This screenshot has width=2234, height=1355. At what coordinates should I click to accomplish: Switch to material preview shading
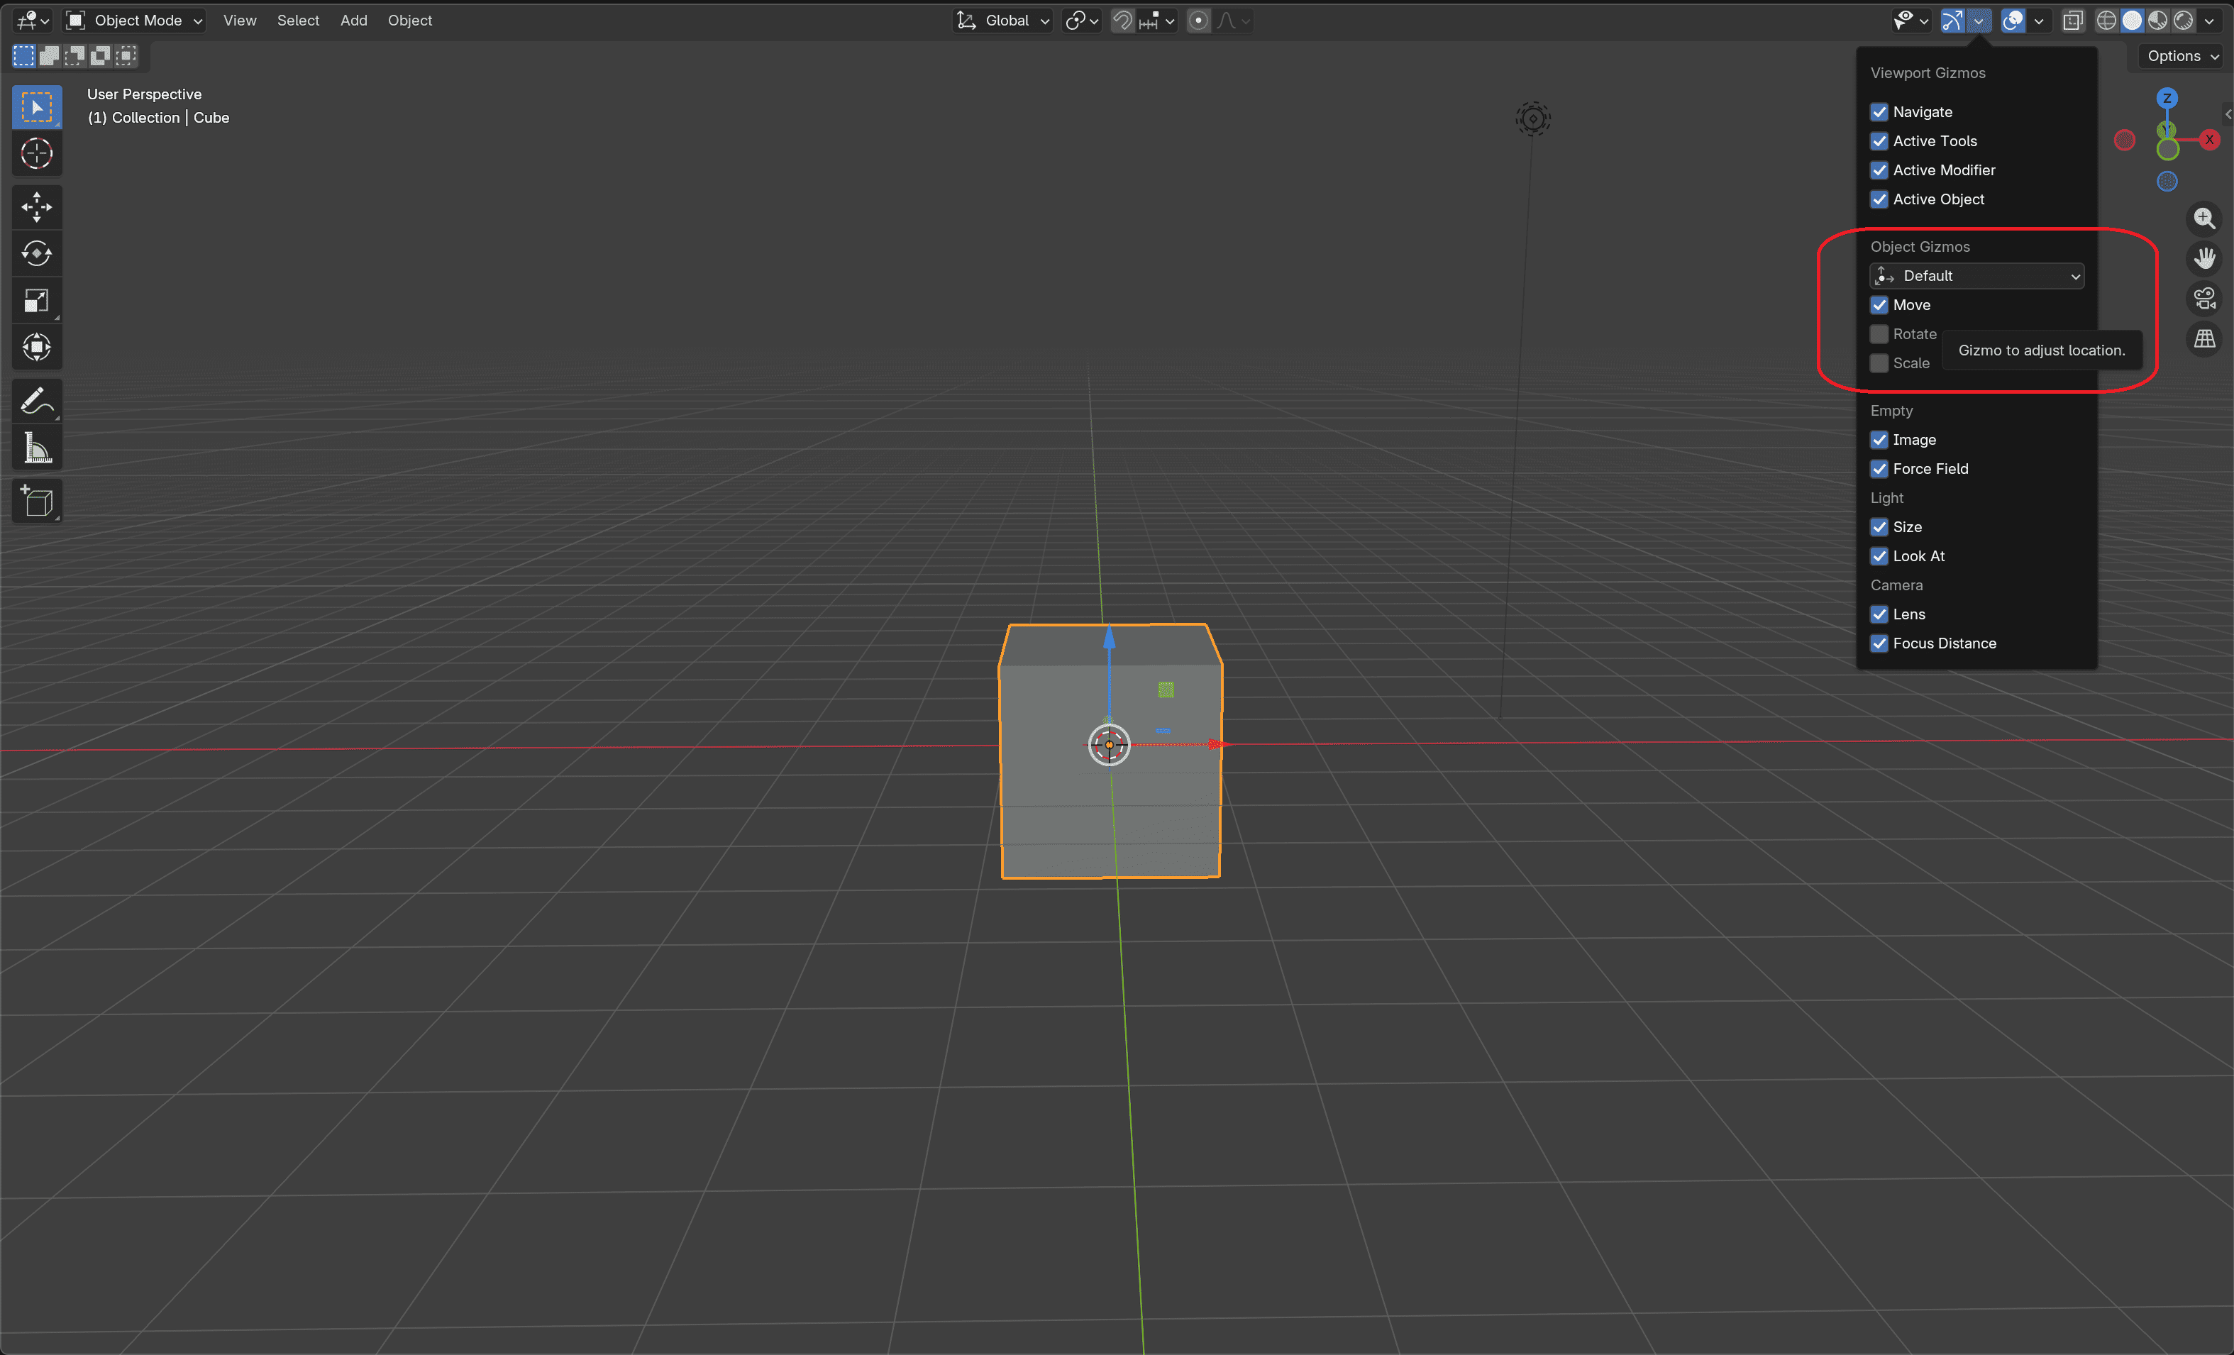coord(2158,20)
